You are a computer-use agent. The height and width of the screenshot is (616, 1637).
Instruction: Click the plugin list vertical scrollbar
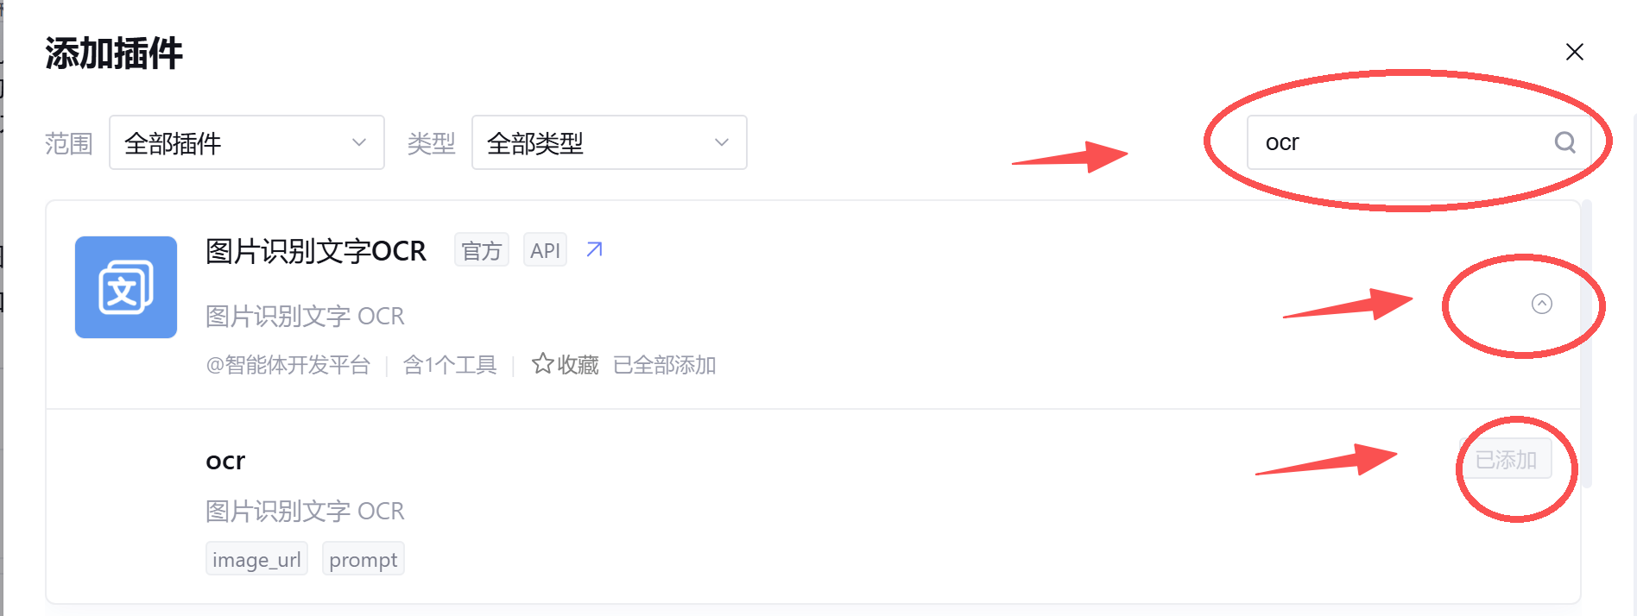coord(1586,343)
